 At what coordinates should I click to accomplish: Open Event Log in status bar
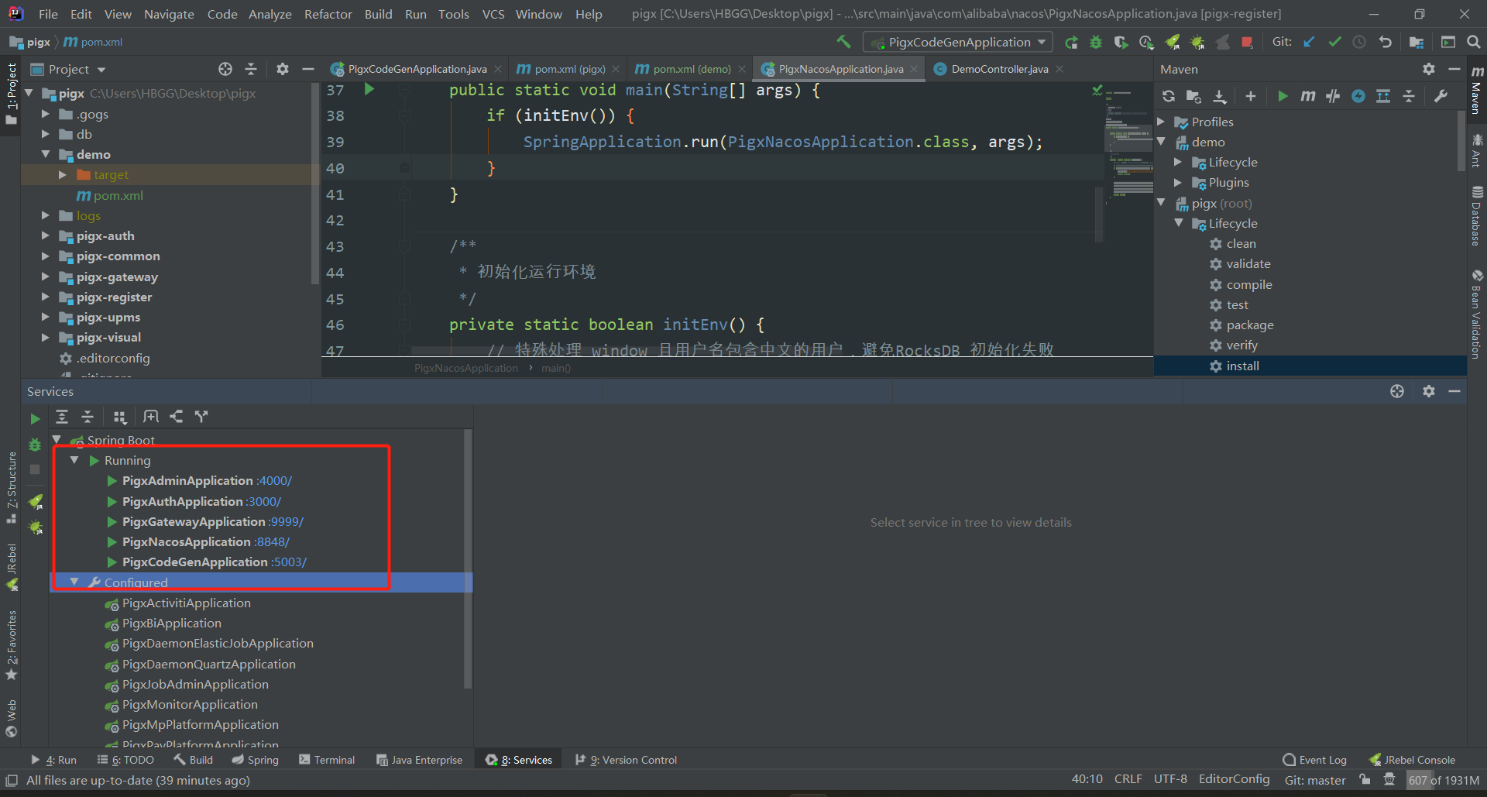click(1315, 760)
